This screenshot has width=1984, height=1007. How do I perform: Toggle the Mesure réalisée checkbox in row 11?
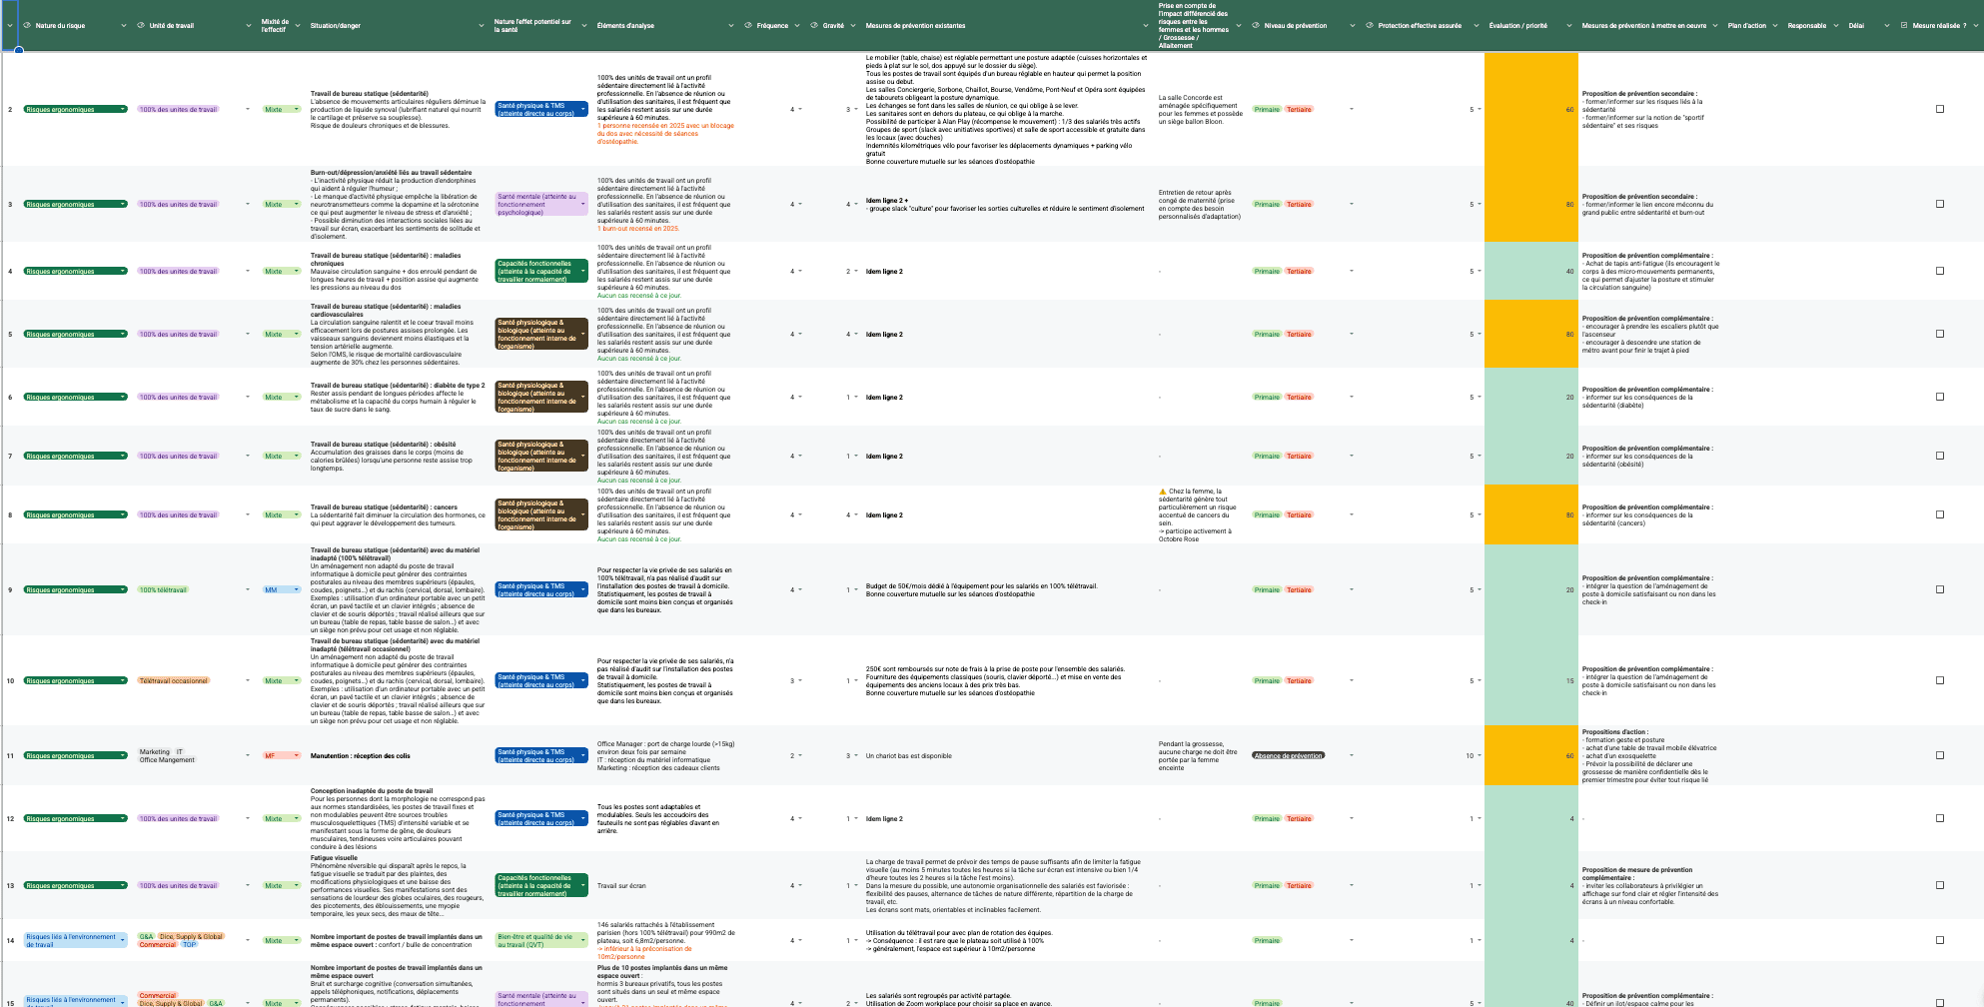click(1940, 755)
